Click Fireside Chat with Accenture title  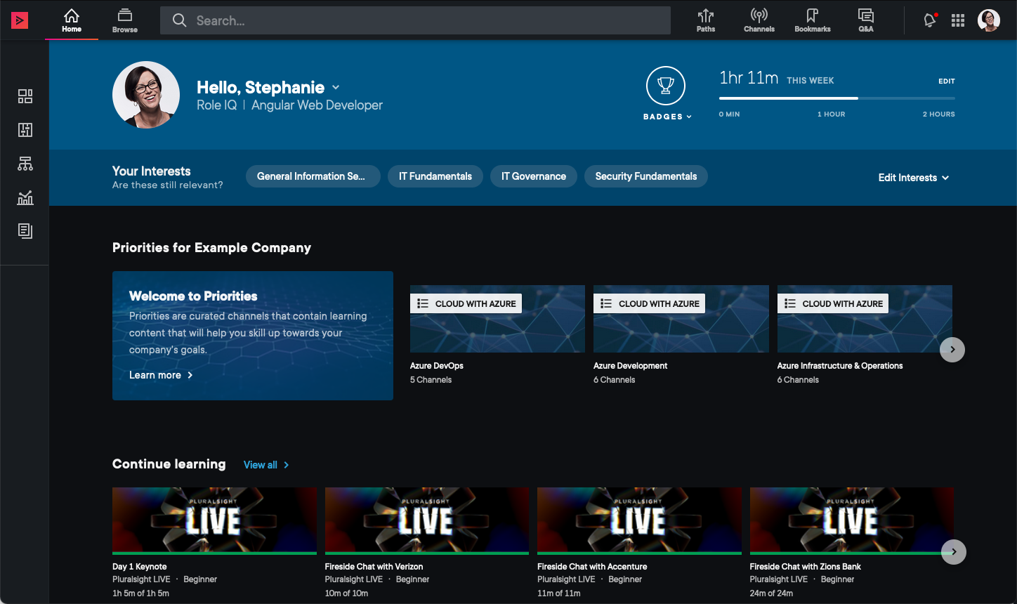click(x=592, y=567)
